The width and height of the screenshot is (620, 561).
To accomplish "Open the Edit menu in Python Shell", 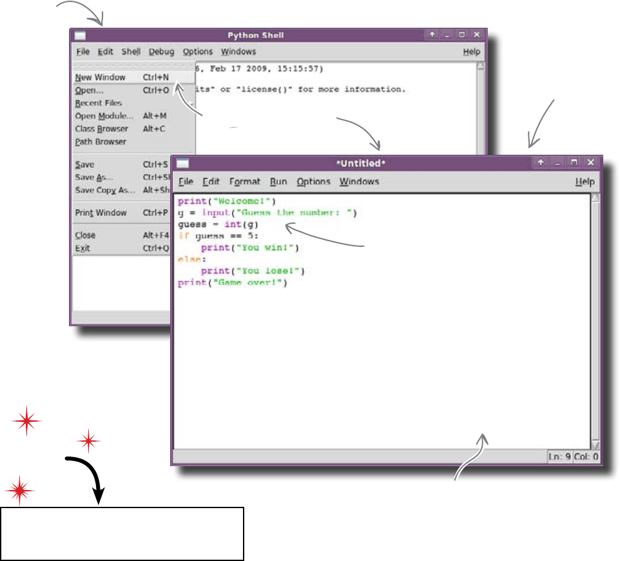I will coord(105,52).
